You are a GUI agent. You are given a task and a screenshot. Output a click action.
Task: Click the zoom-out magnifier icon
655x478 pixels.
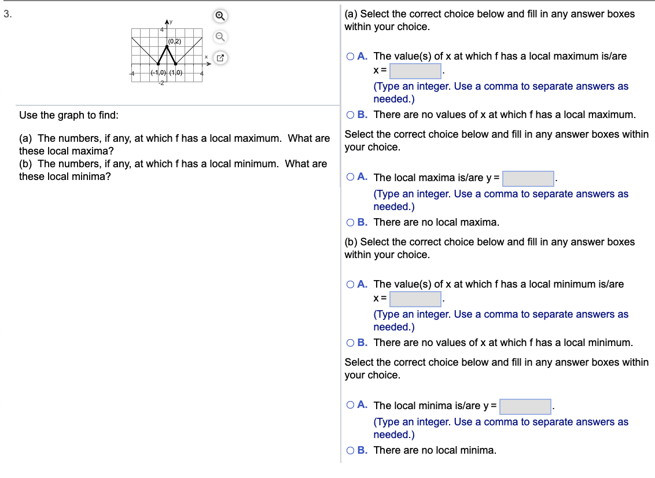coord(219,37)
